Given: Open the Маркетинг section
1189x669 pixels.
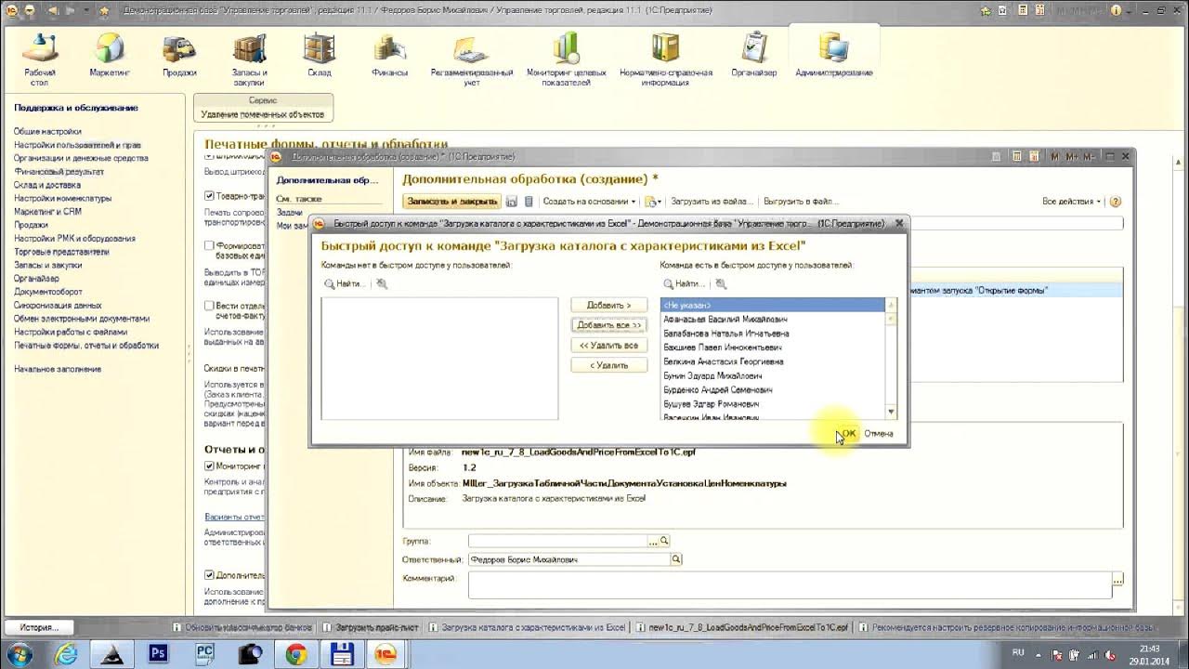Looking at the screenshot, I should coord(110,55).
